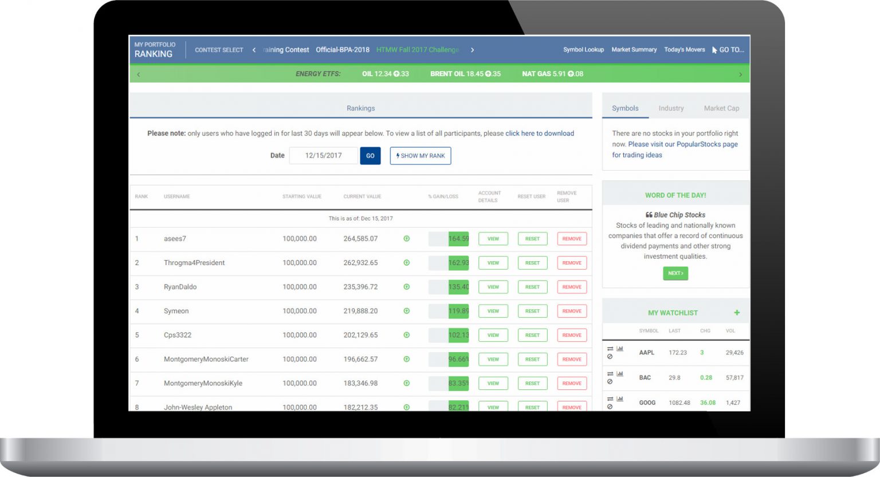This screenshot has height=477, width=880.
Task: Switch to the Industry tab
Action: point(671,108)
